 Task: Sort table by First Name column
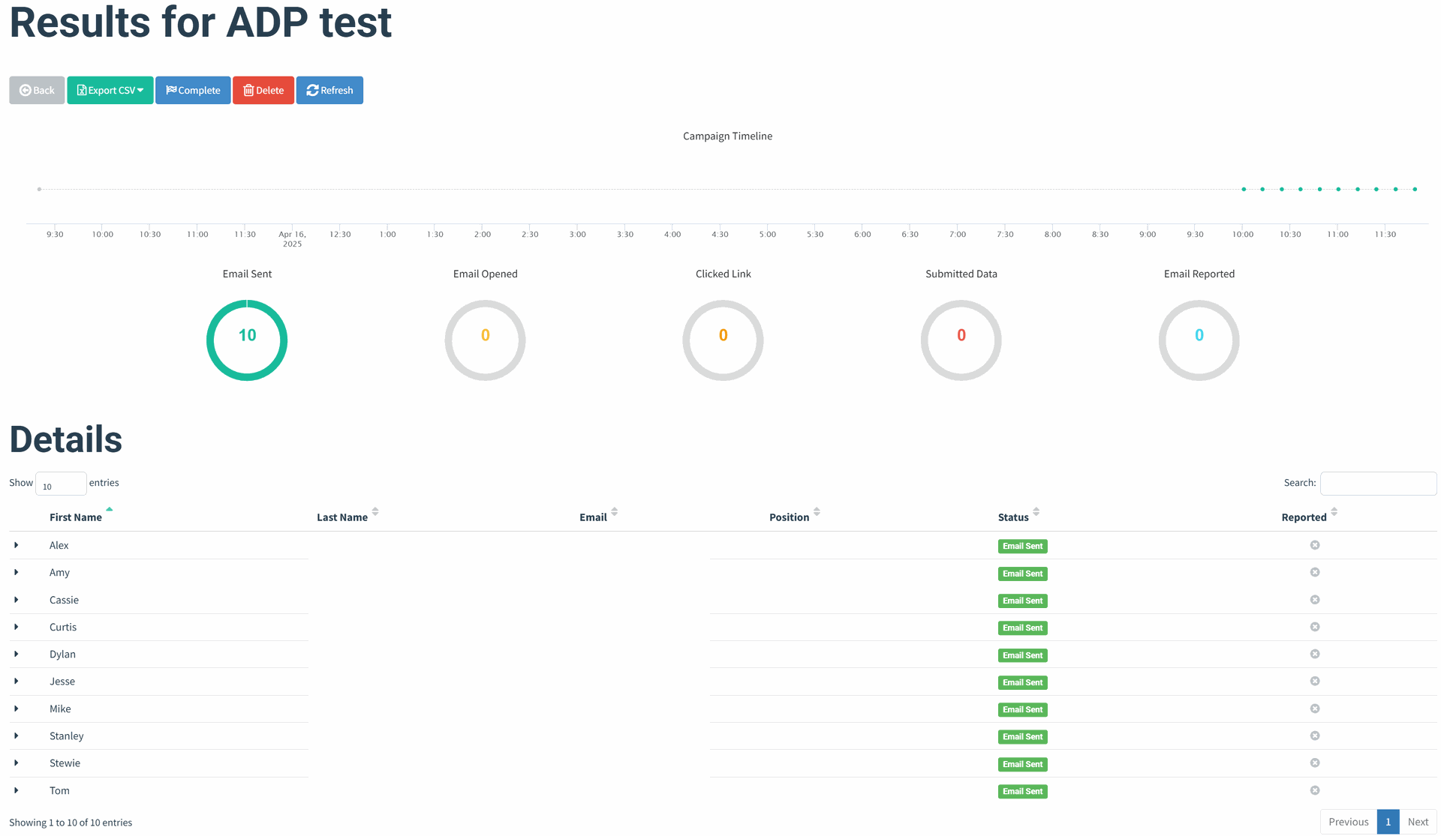[76, 517]
